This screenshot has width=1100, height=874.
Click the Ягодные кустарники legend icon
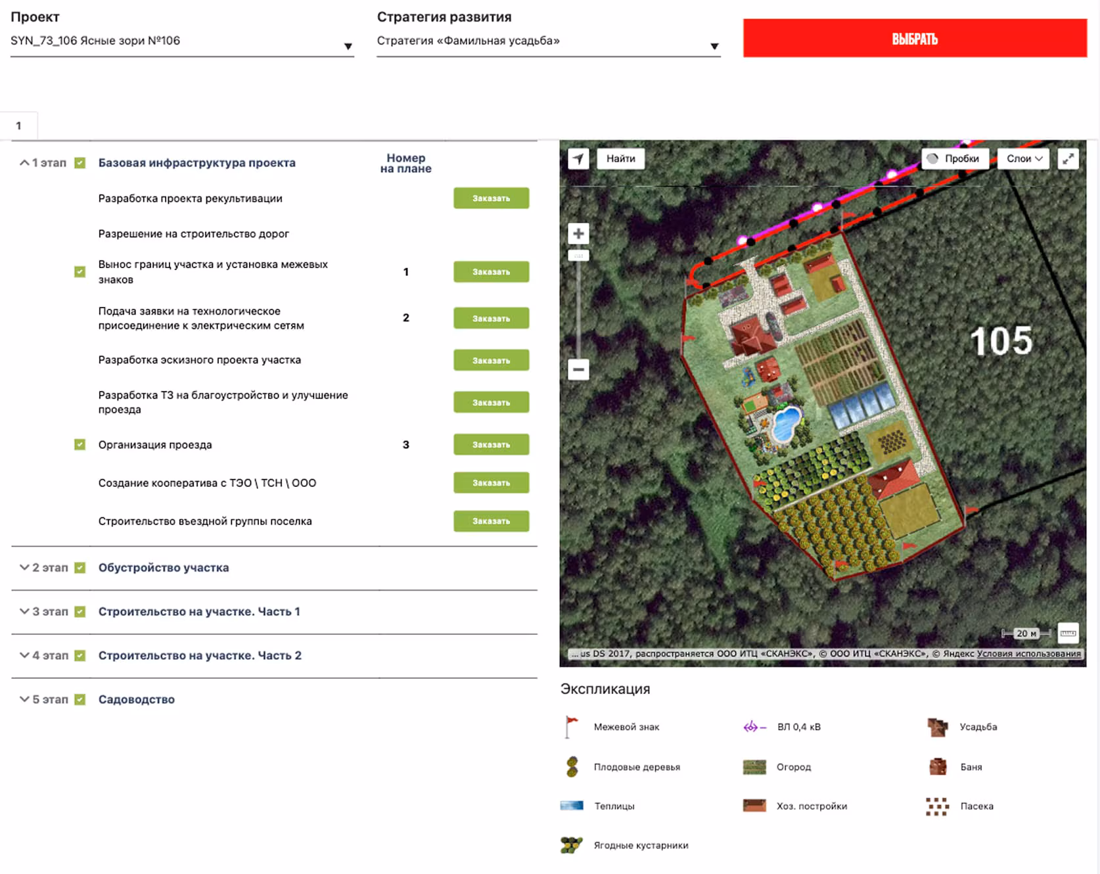pos(572,845)
